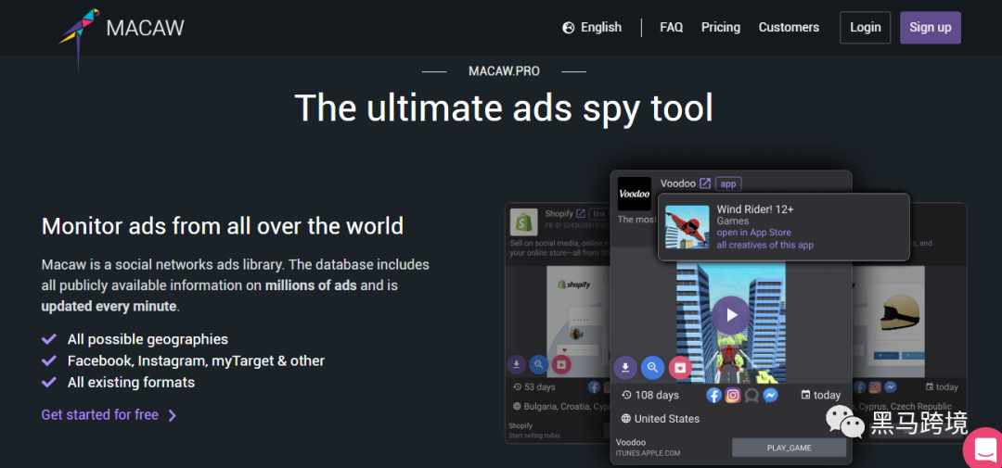Open the FAQ page

pos(671,28)
